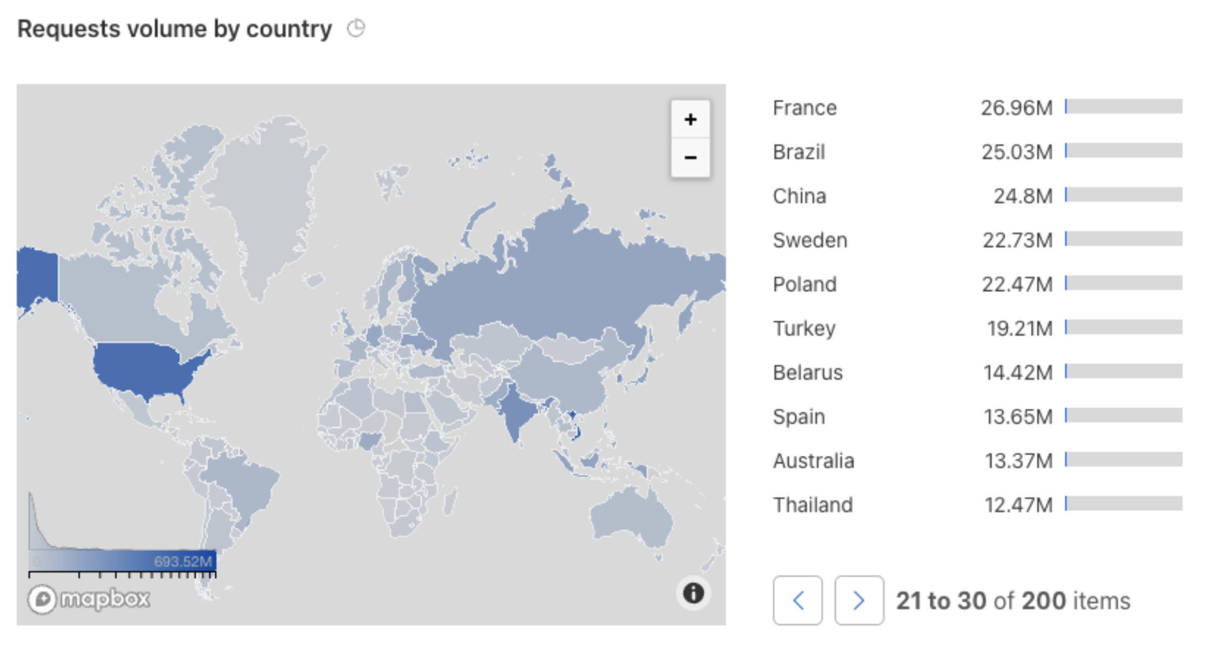Click China row in the list
Screen dimensions: 1212x652
coord(800,196)
